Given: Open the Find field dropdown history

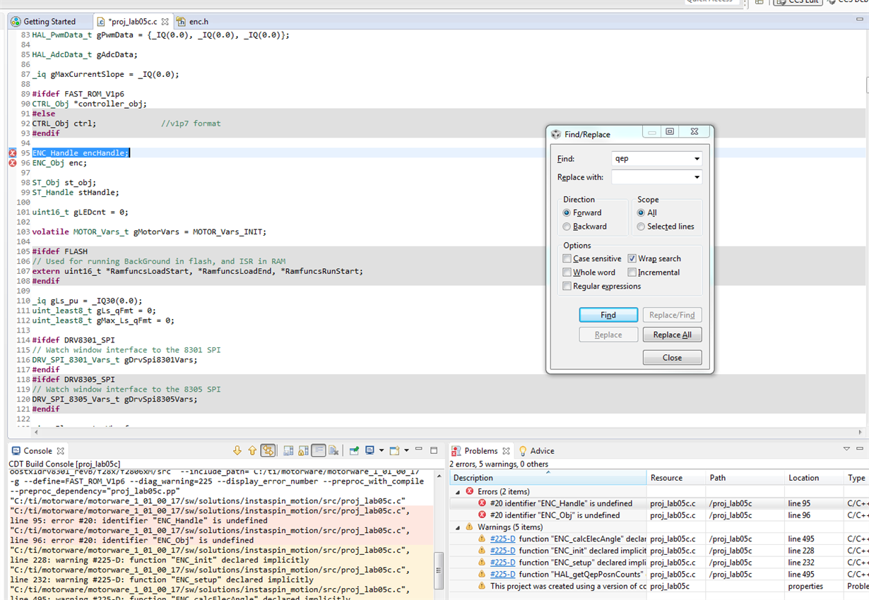Looking at the screenshot, I should [697, 160].
